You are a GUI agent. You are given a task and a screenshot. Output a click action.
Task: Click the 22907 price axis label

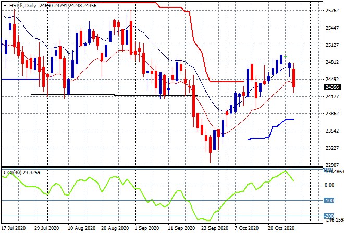pyautogui.click(x=332, y=165)
